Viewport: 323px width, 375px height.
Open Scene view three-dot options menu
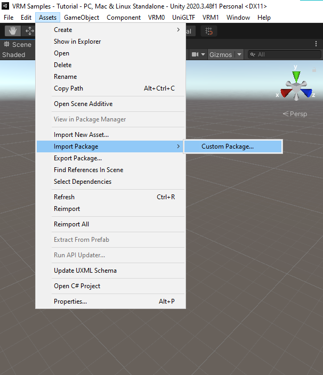point(316,44)
